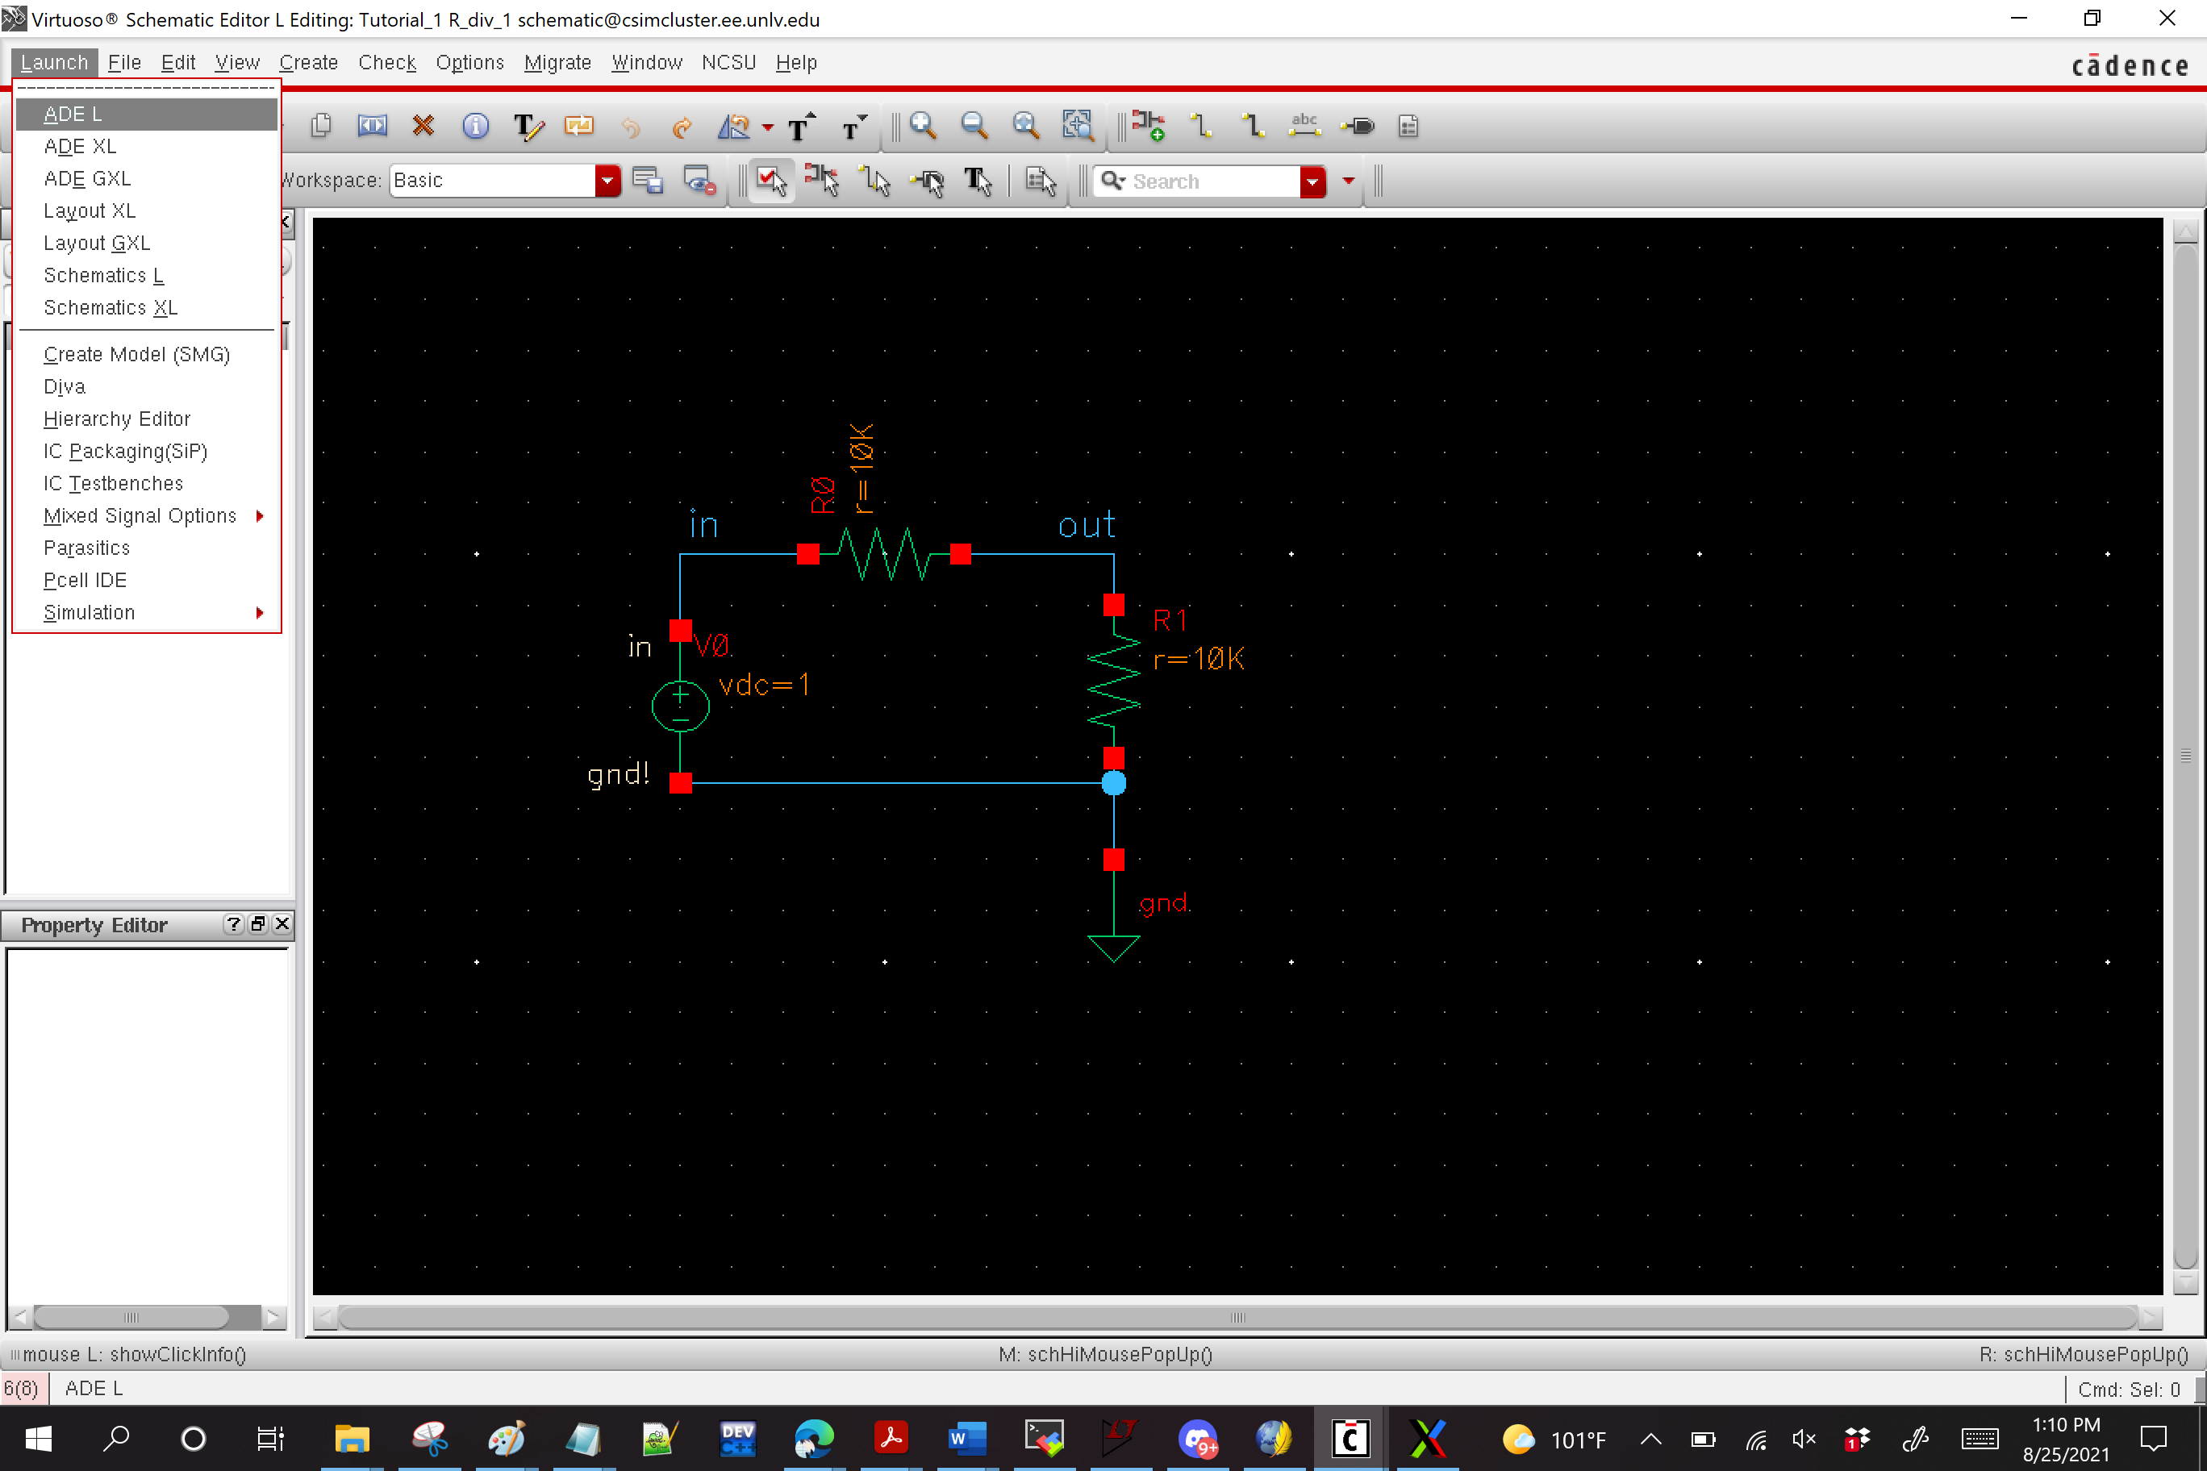Click the Zoom to Fit icon
The height and width of the screenshot is (1471, 2207).
coord(1025,126)
